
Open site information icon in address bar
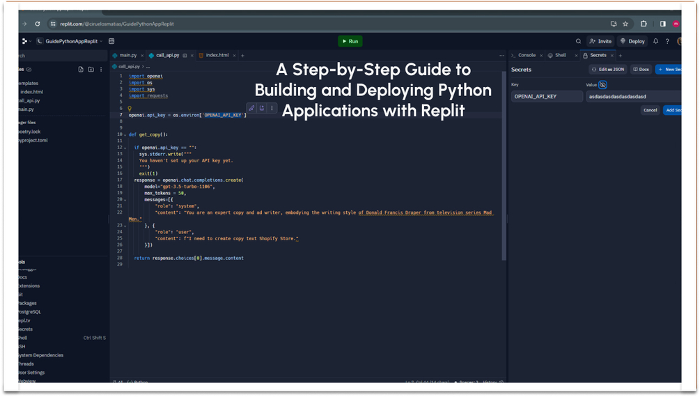tap(53, 24)
